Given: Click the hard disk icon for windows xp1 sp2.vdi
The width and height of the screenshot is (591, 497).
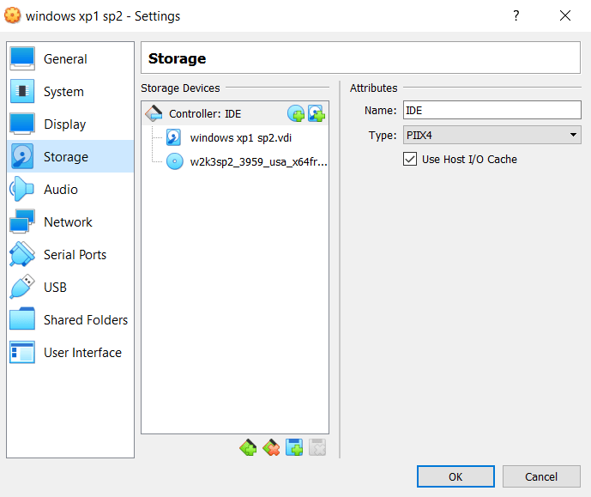Looking at the screenshot, I should click(174, 137).
